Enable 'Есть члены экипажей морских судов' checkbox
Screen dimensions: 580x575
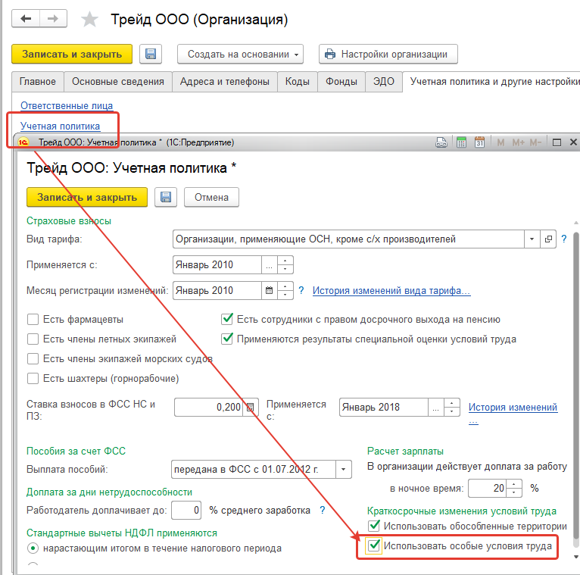pos(33,358)
